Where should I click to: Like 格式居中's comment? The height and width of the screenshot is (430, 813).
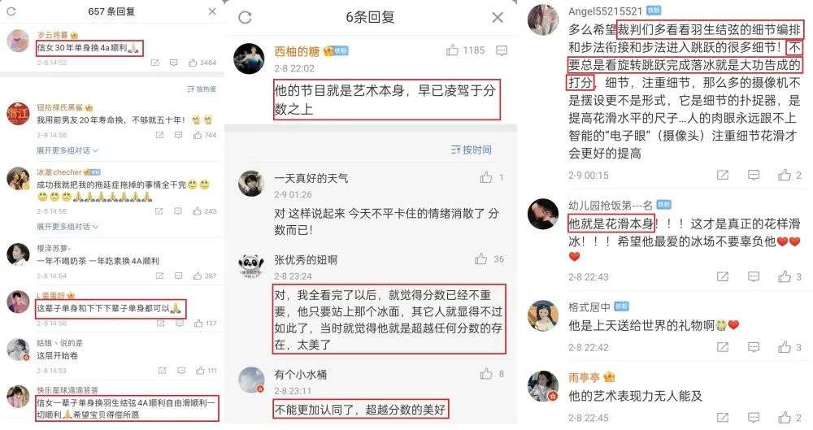click(x=784, y=347)
